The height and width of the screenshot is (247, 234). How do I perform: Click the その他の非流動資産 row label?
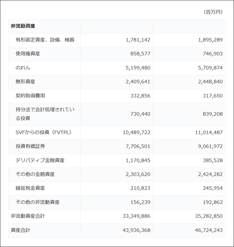point(38,202)
